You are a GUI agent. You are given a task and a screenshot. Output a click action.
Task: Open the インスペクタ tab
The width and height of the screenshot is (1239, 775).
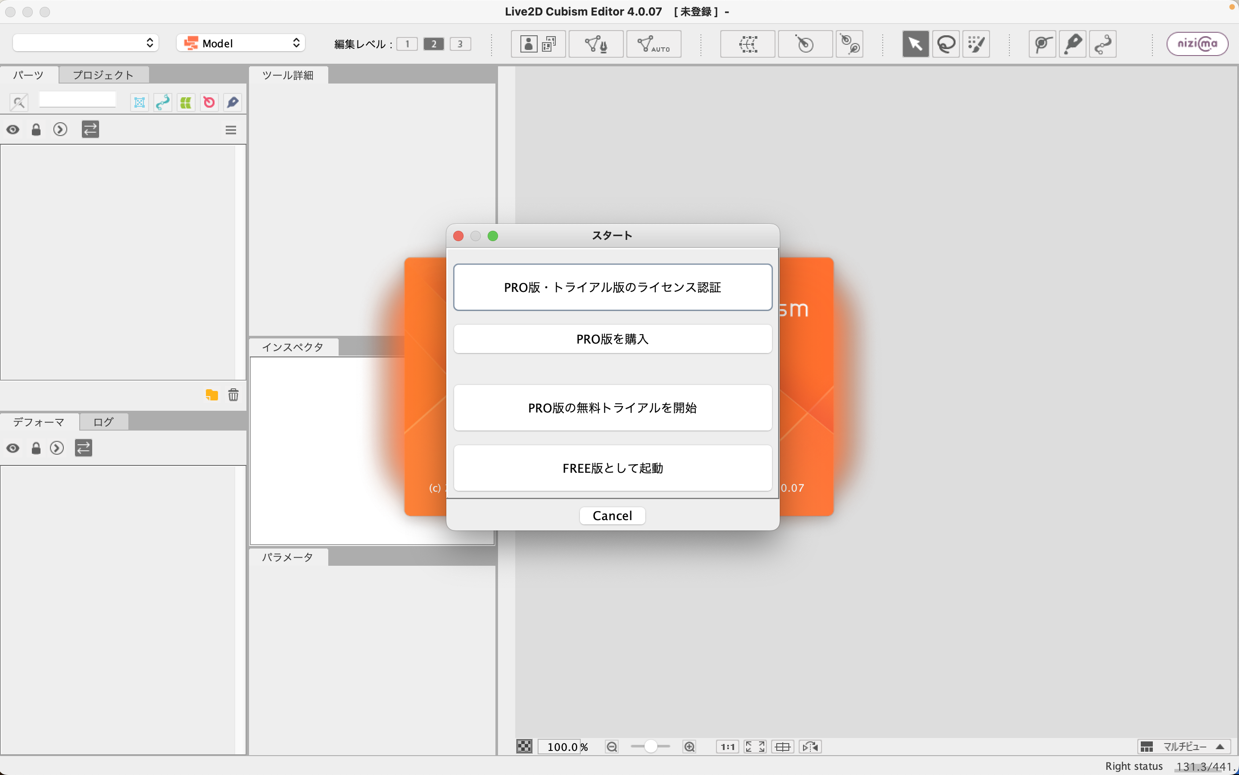(x=293, y=347)
